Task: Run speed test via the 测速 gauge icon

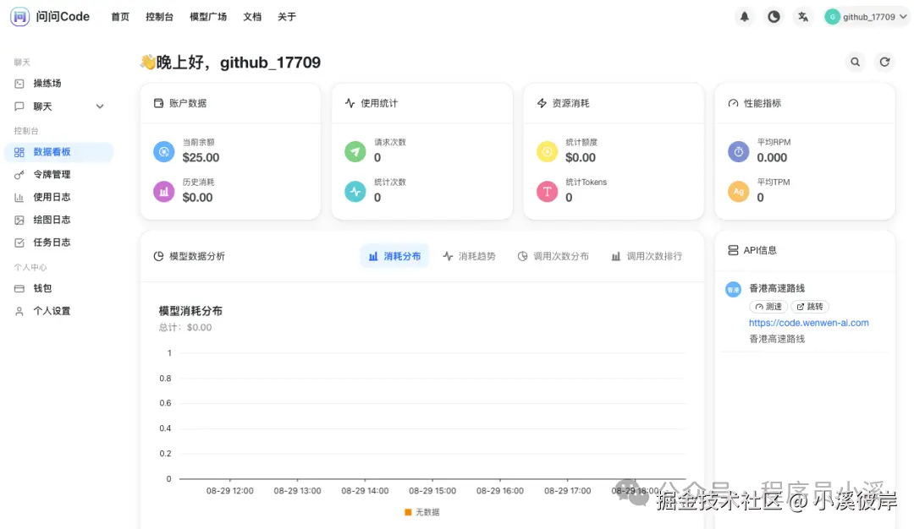Action: [x=768, y=306]
